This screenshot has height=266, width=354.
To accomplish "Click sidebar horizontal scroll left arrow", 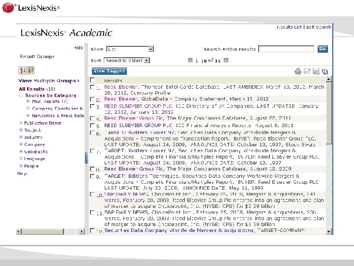I will click(19, 232).
